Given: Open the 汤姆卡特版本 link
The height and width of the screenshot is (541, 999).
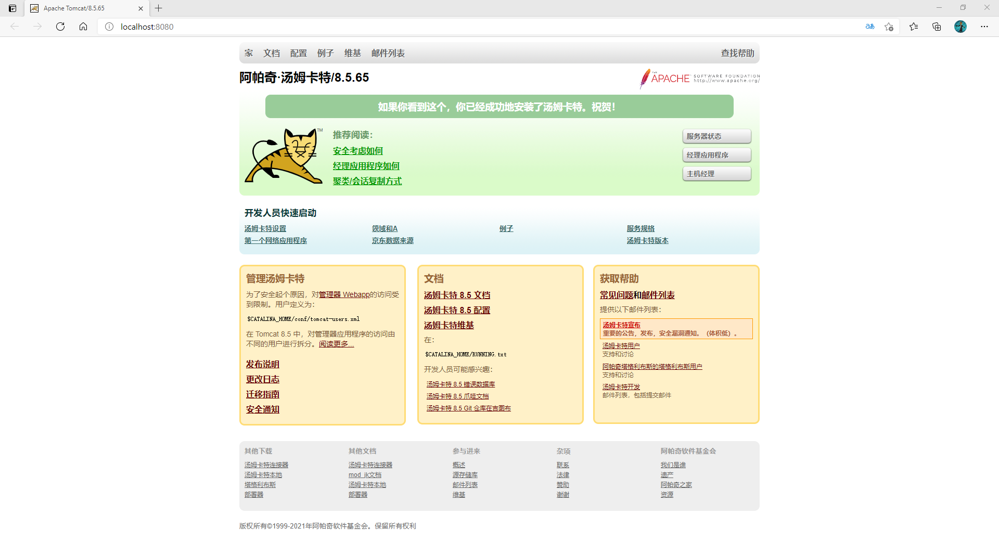Looking at the screenshot, I should pyautogui.click(x=648, y=241).
